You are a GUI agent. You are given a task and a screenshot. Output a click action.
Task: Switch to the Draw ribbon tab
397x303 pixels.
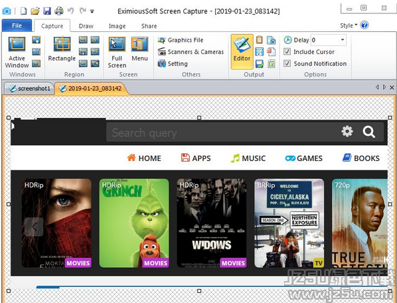coord(86,26)
